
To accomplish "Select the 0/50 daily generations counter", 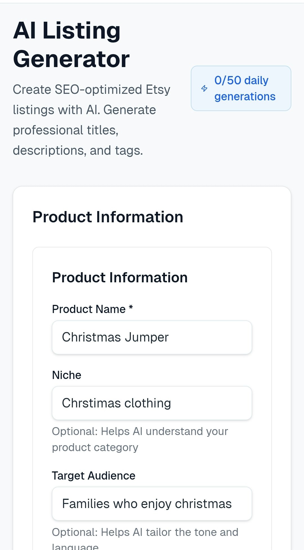I will pos(245,88).
